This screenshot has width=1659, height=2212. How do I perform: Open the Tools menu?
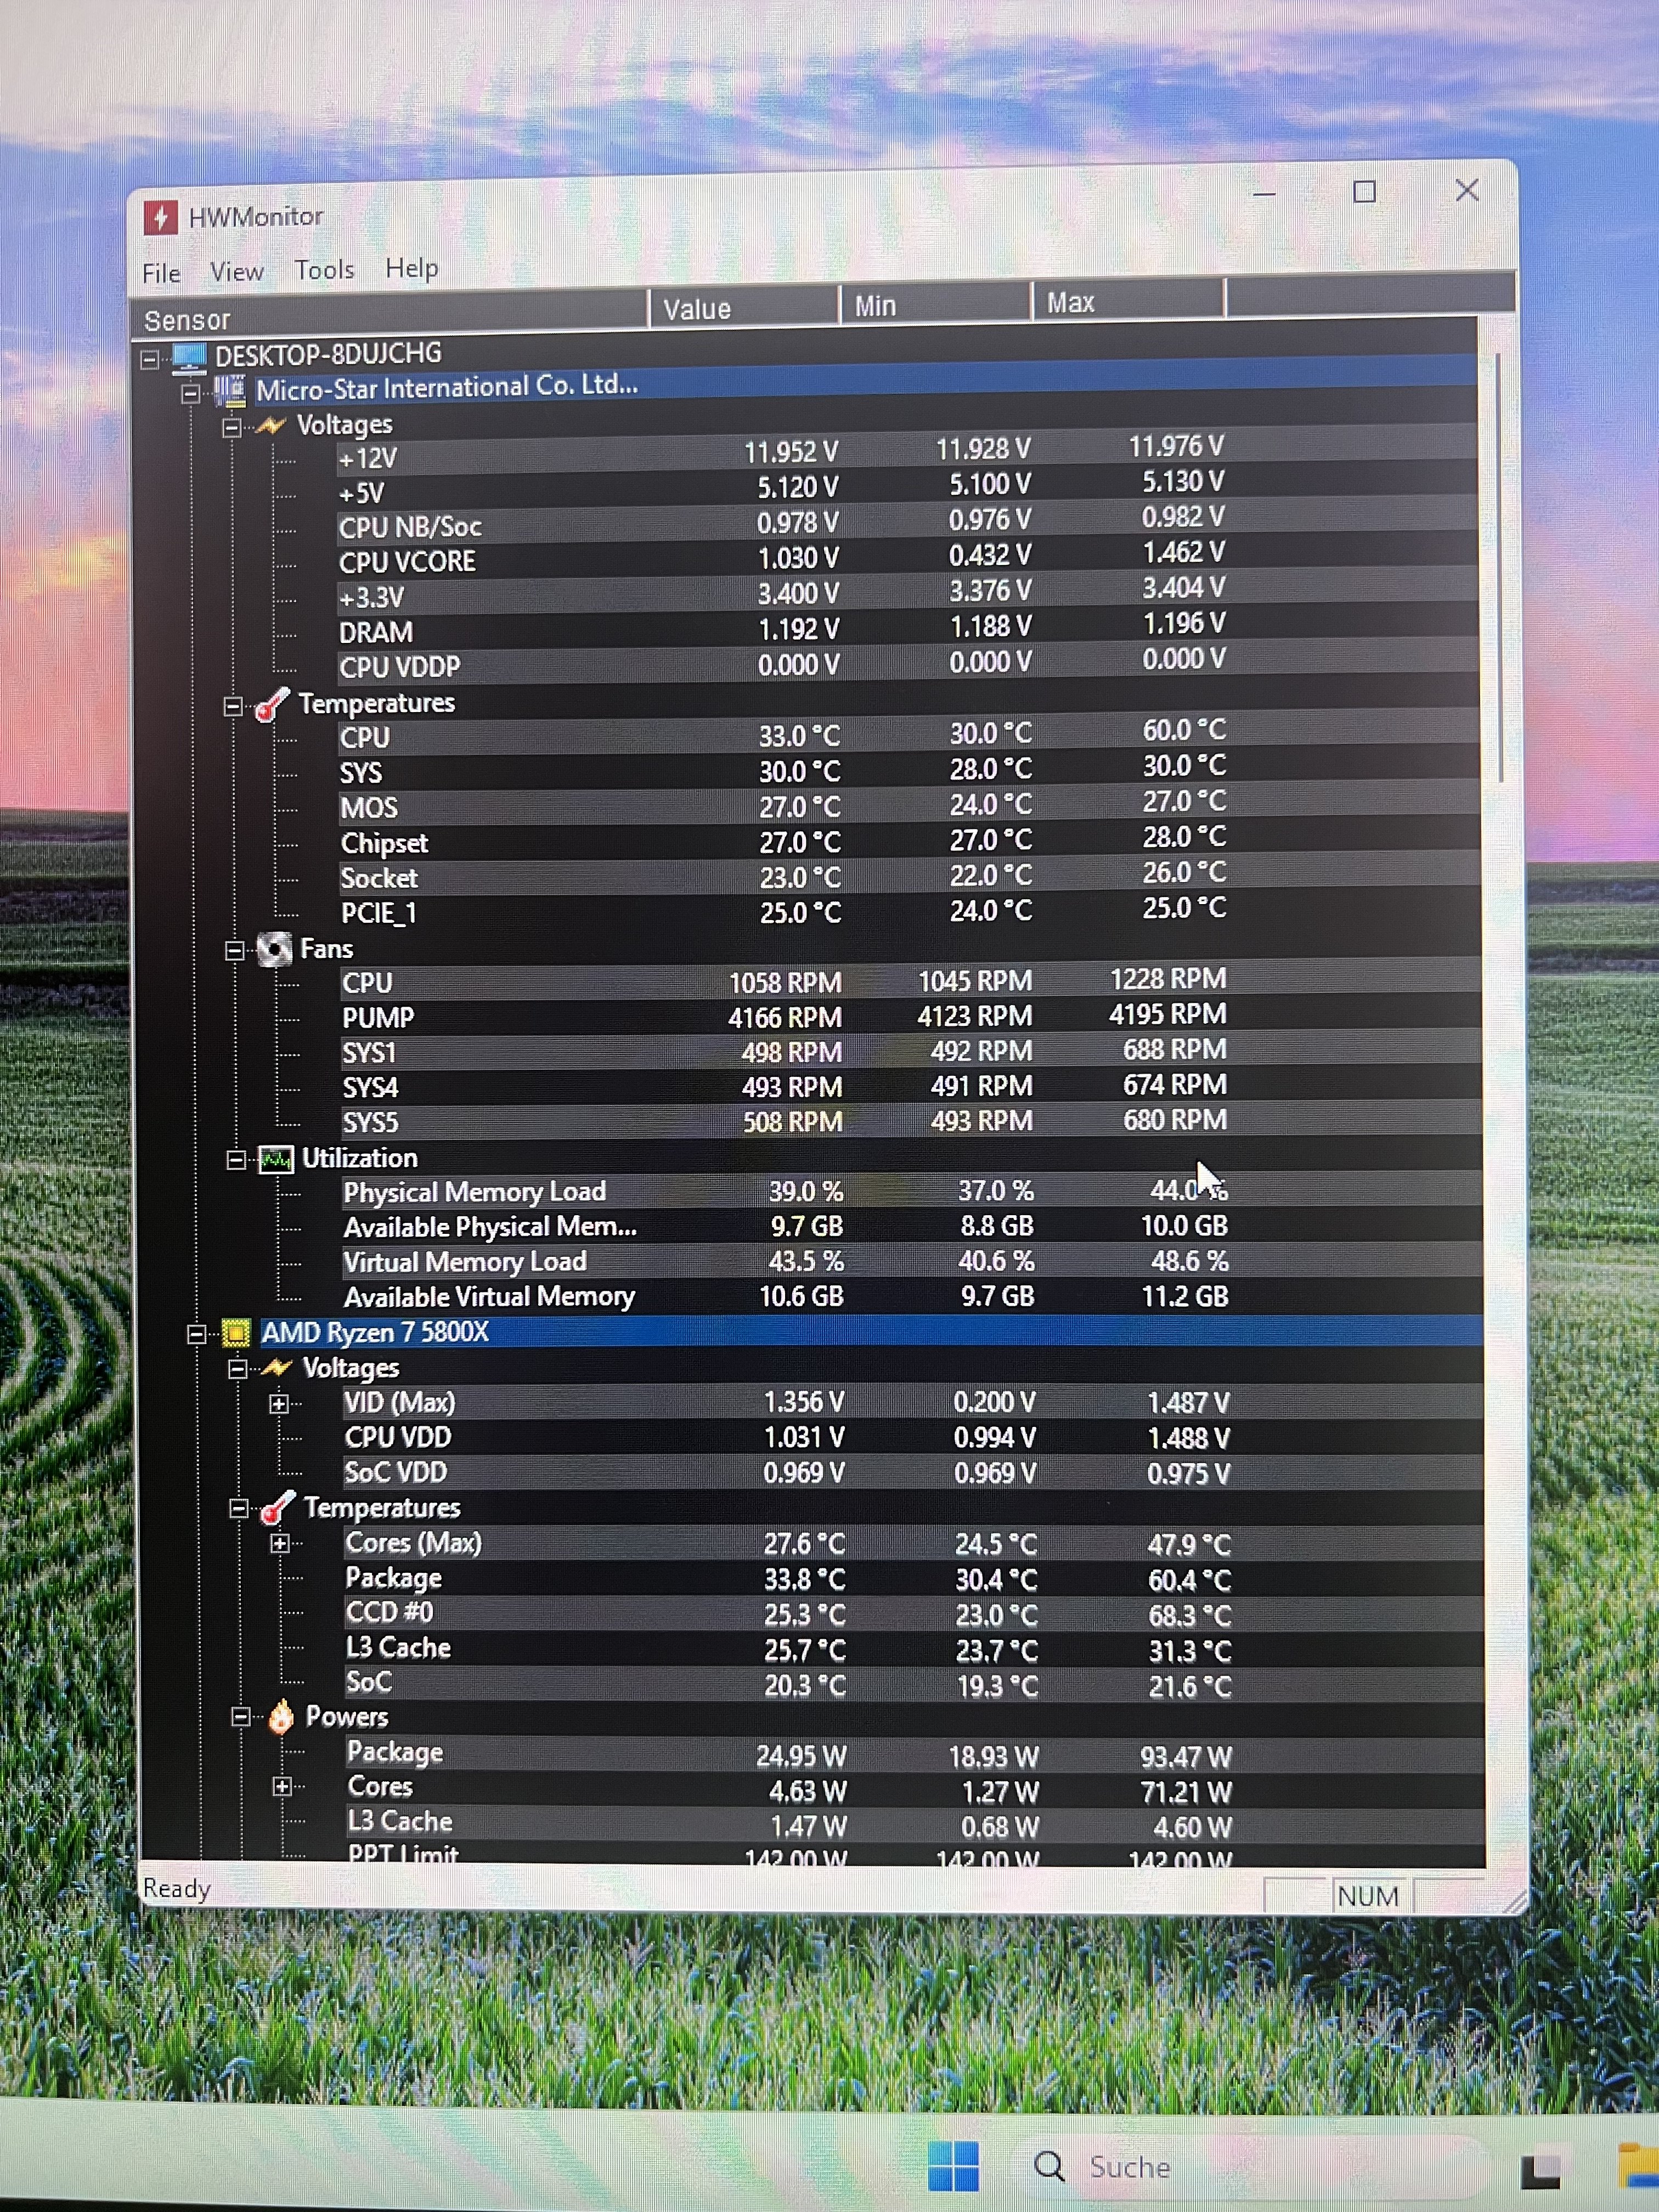[324, 270]
